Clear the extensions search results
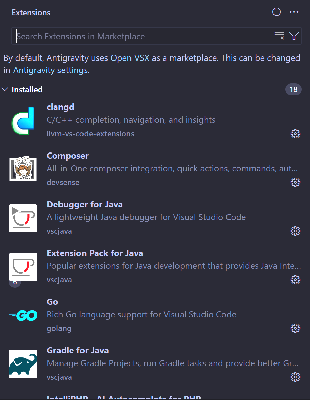Screen dimensions: 310x400 [x=279, y=36]
